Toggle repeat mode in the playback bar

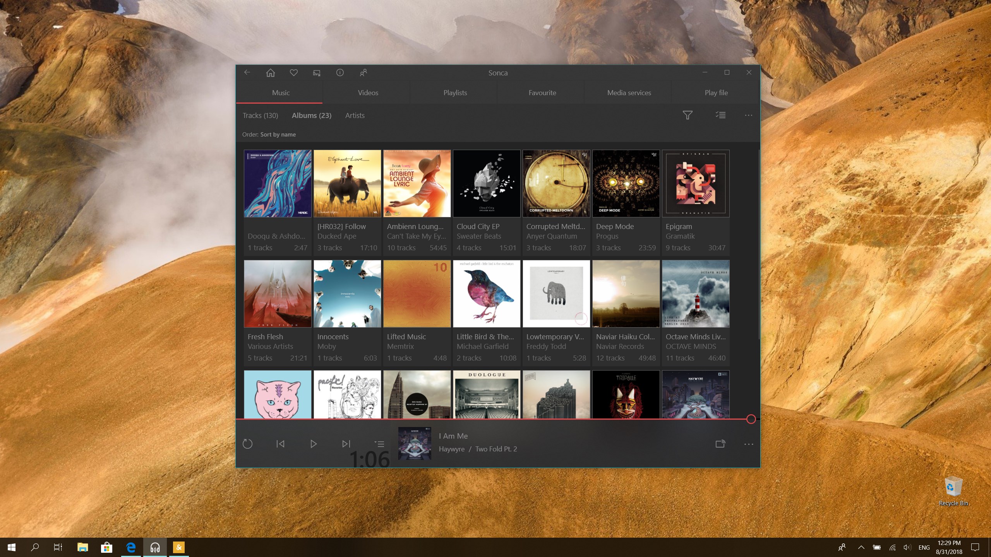click(248, 444)
